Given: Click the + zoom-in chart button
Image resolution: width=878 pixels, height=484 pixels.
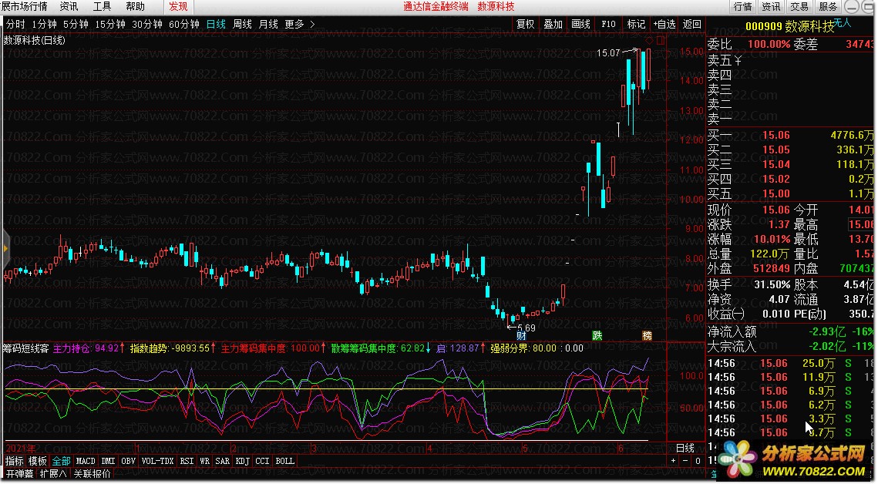Looking at the screenshot, I should pyautogui.click(x=673, y=461).
